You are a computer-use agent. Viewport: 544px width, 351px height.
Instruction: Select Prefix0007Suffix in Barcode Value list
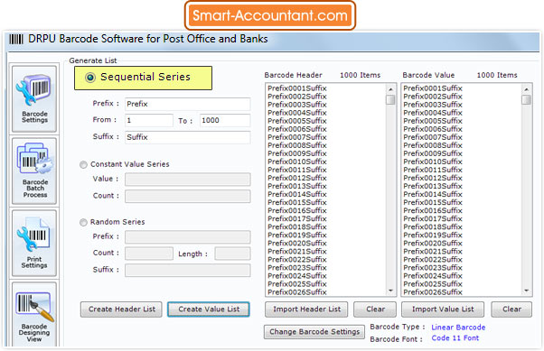[x=433, y=137]
